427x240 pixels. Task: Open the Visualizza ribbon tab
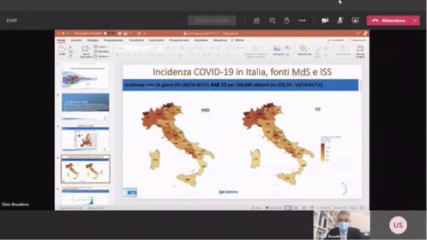220,40
